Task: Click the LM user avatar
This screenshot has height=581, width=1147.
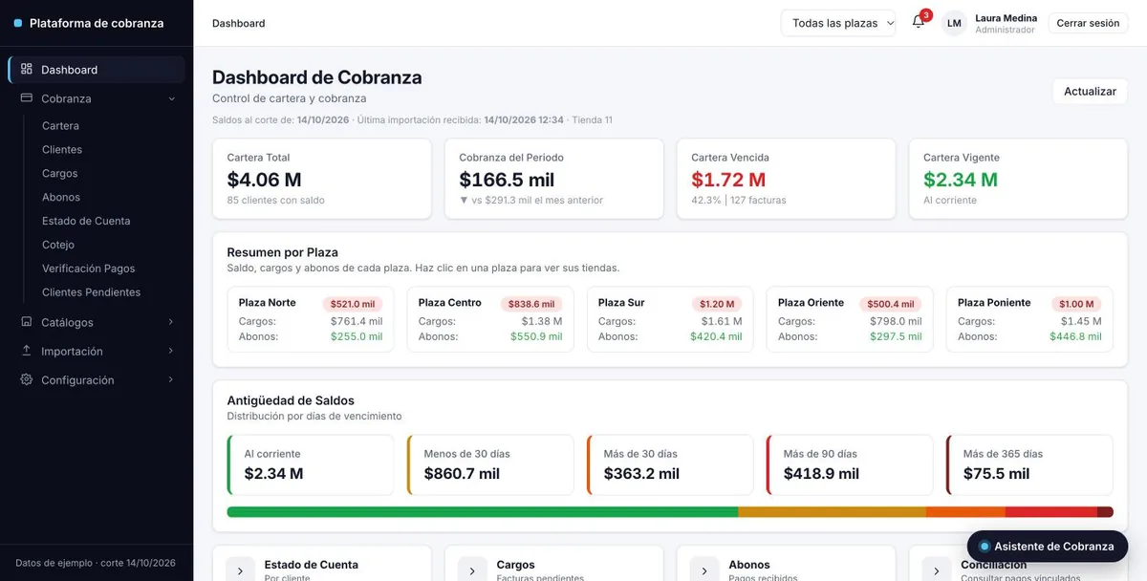Action: pyautogui.click(x=954, y=23)
